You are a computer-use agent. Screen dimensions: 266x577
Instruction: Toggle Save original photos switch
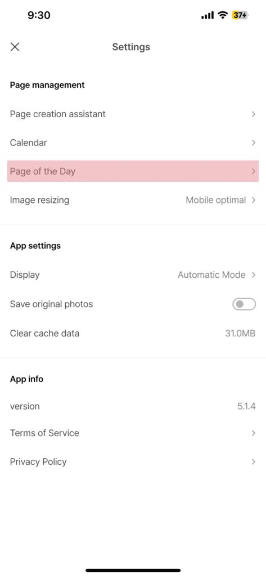[x=244, y=304]
